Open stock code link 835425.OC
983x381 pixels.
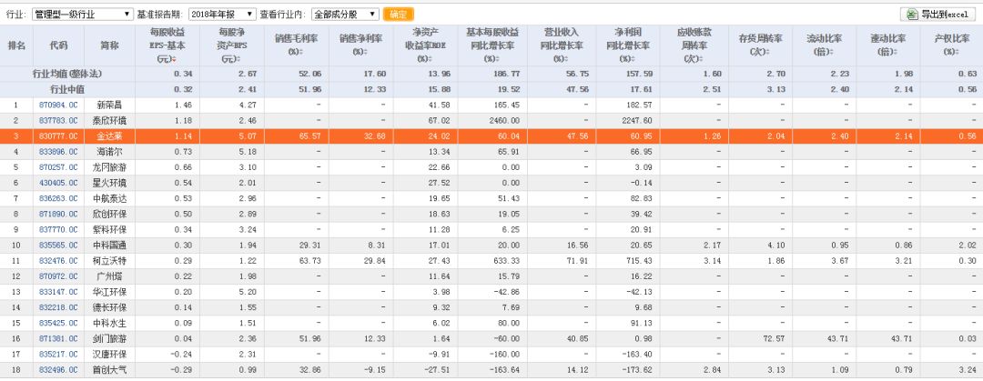[x=58, y=324]
